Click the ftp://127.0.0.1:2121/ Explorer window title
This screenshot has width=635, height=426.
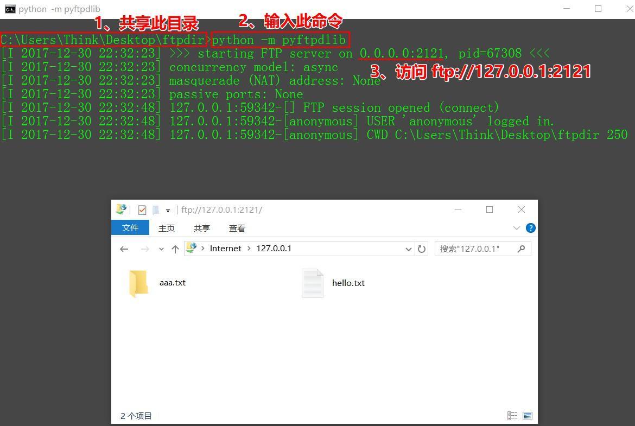coord(221,210)
